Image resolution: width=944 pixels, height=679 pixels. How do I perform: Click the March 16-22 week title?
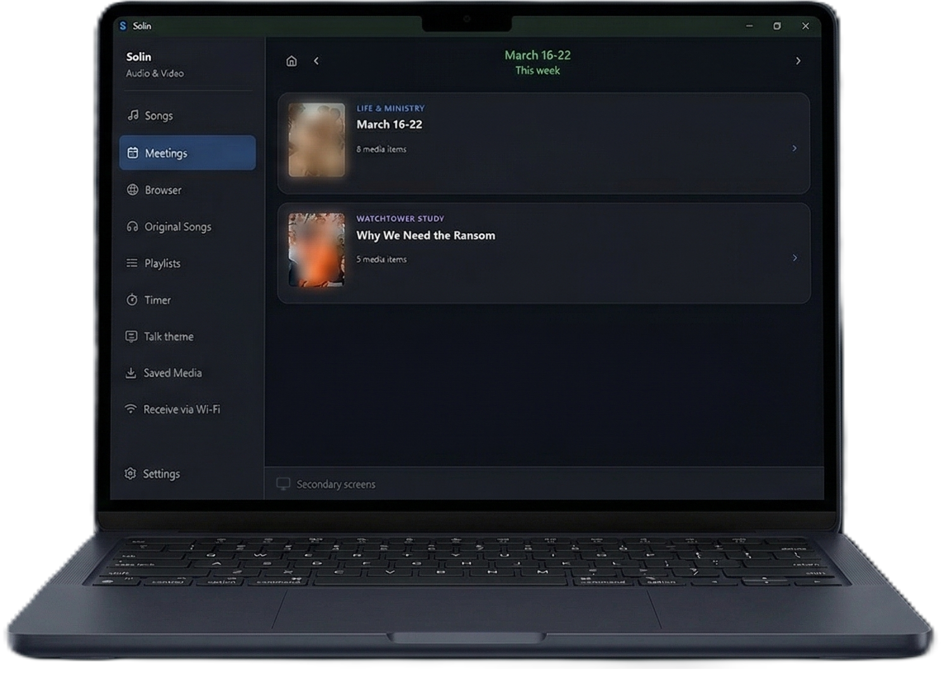coord(537,55)
